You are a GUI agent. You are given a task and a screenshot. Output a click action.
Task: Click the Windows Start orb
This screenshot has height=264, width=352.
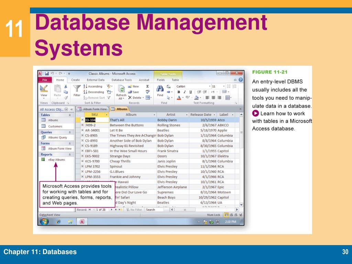tap(44, 221)
